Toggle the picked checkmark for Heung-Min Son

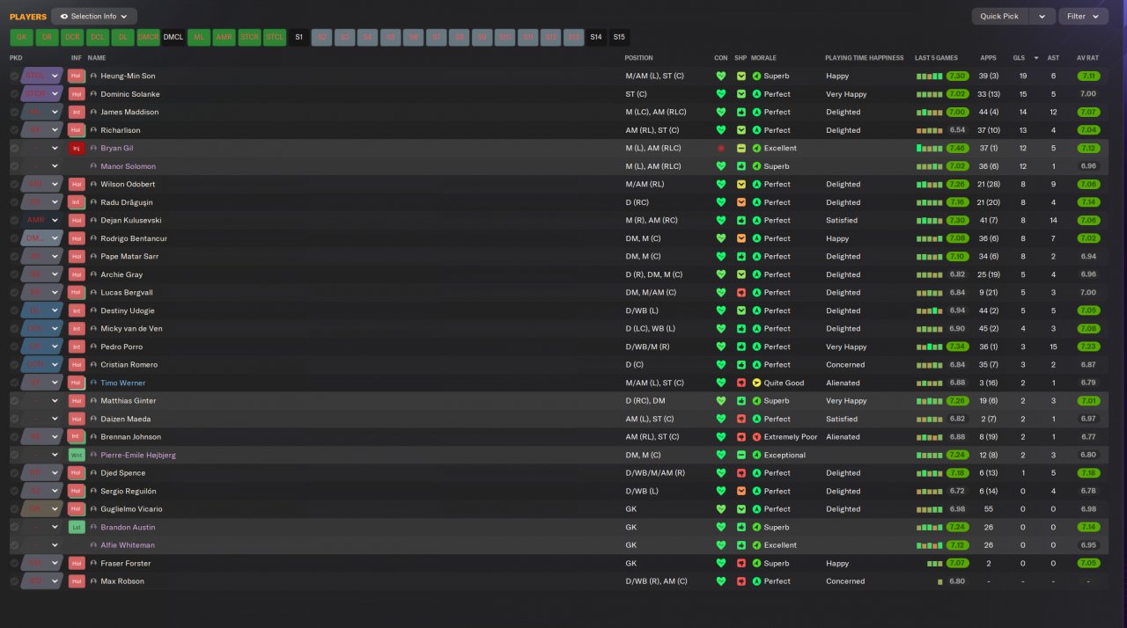point(14,76)
